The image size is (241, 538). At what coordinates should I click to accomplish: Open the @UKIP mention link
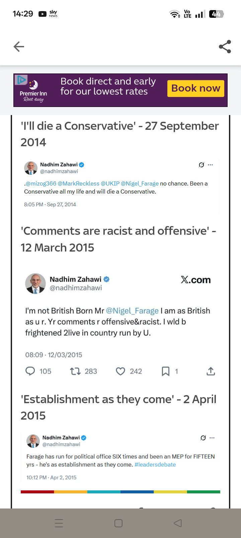tap(110, 183)
